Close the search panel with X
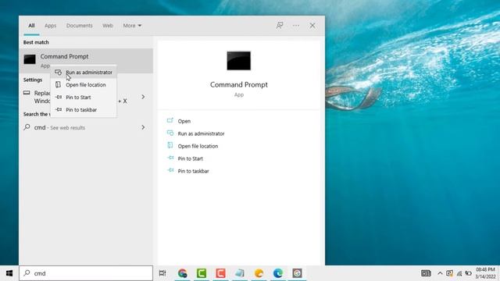The width and height of the screenshot is (500, 281). [x=312, y=26]
